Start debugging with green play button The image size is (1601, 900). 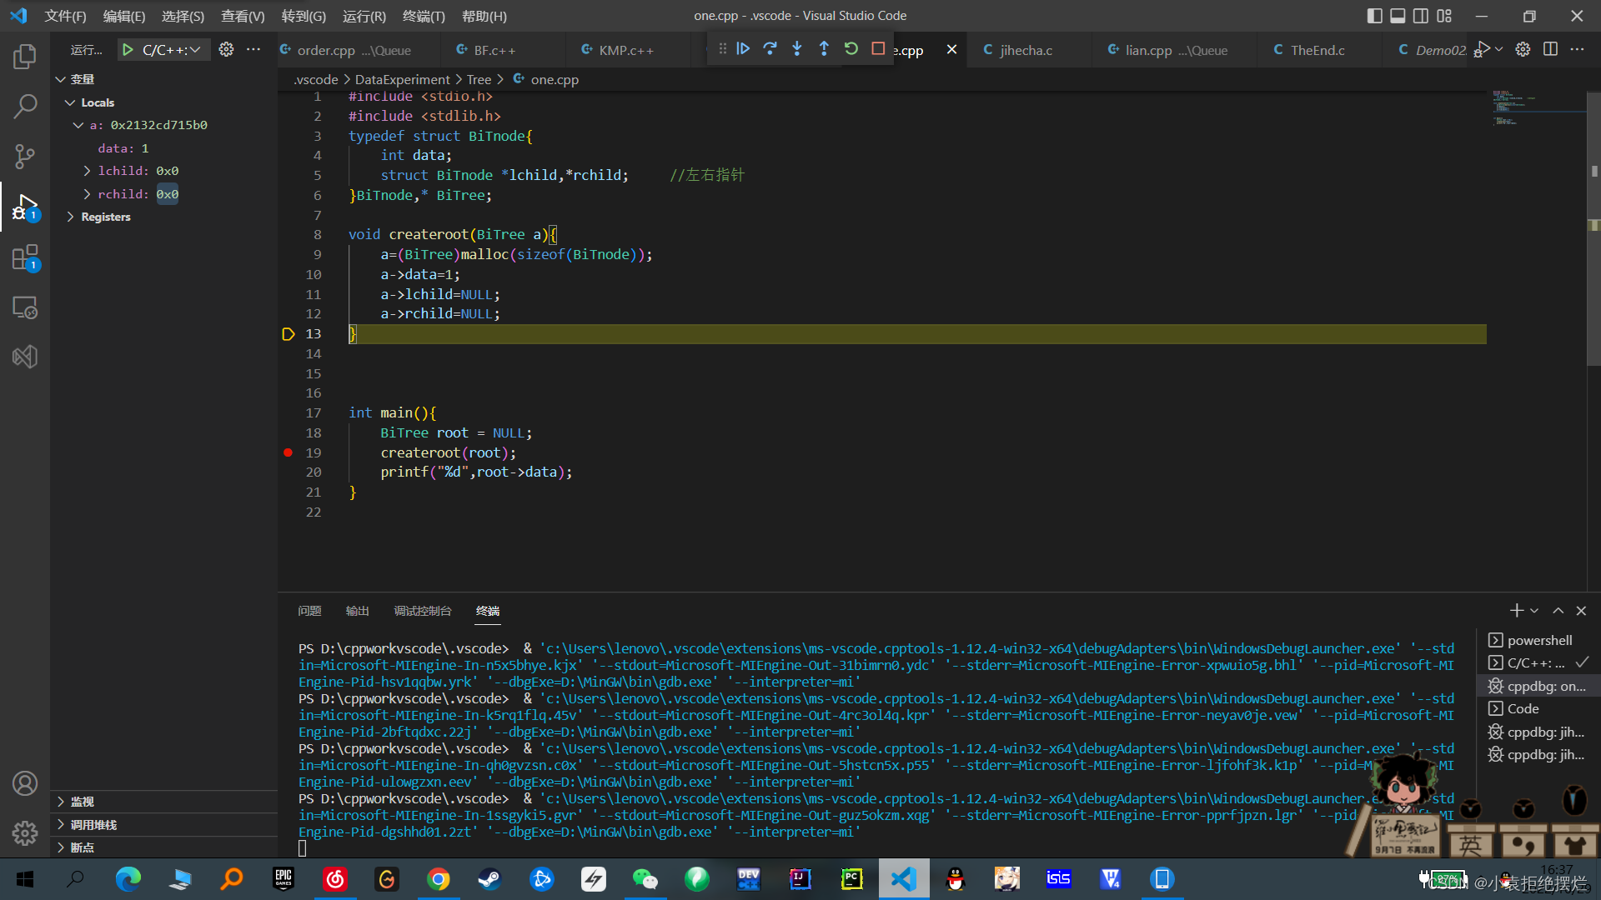[128, 50]
